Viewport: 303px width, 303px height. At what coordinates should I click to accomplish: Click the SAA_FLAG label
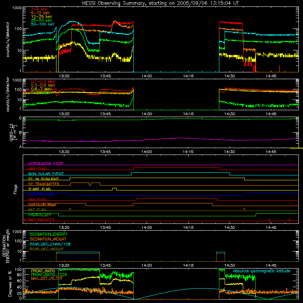click(37, 199)
